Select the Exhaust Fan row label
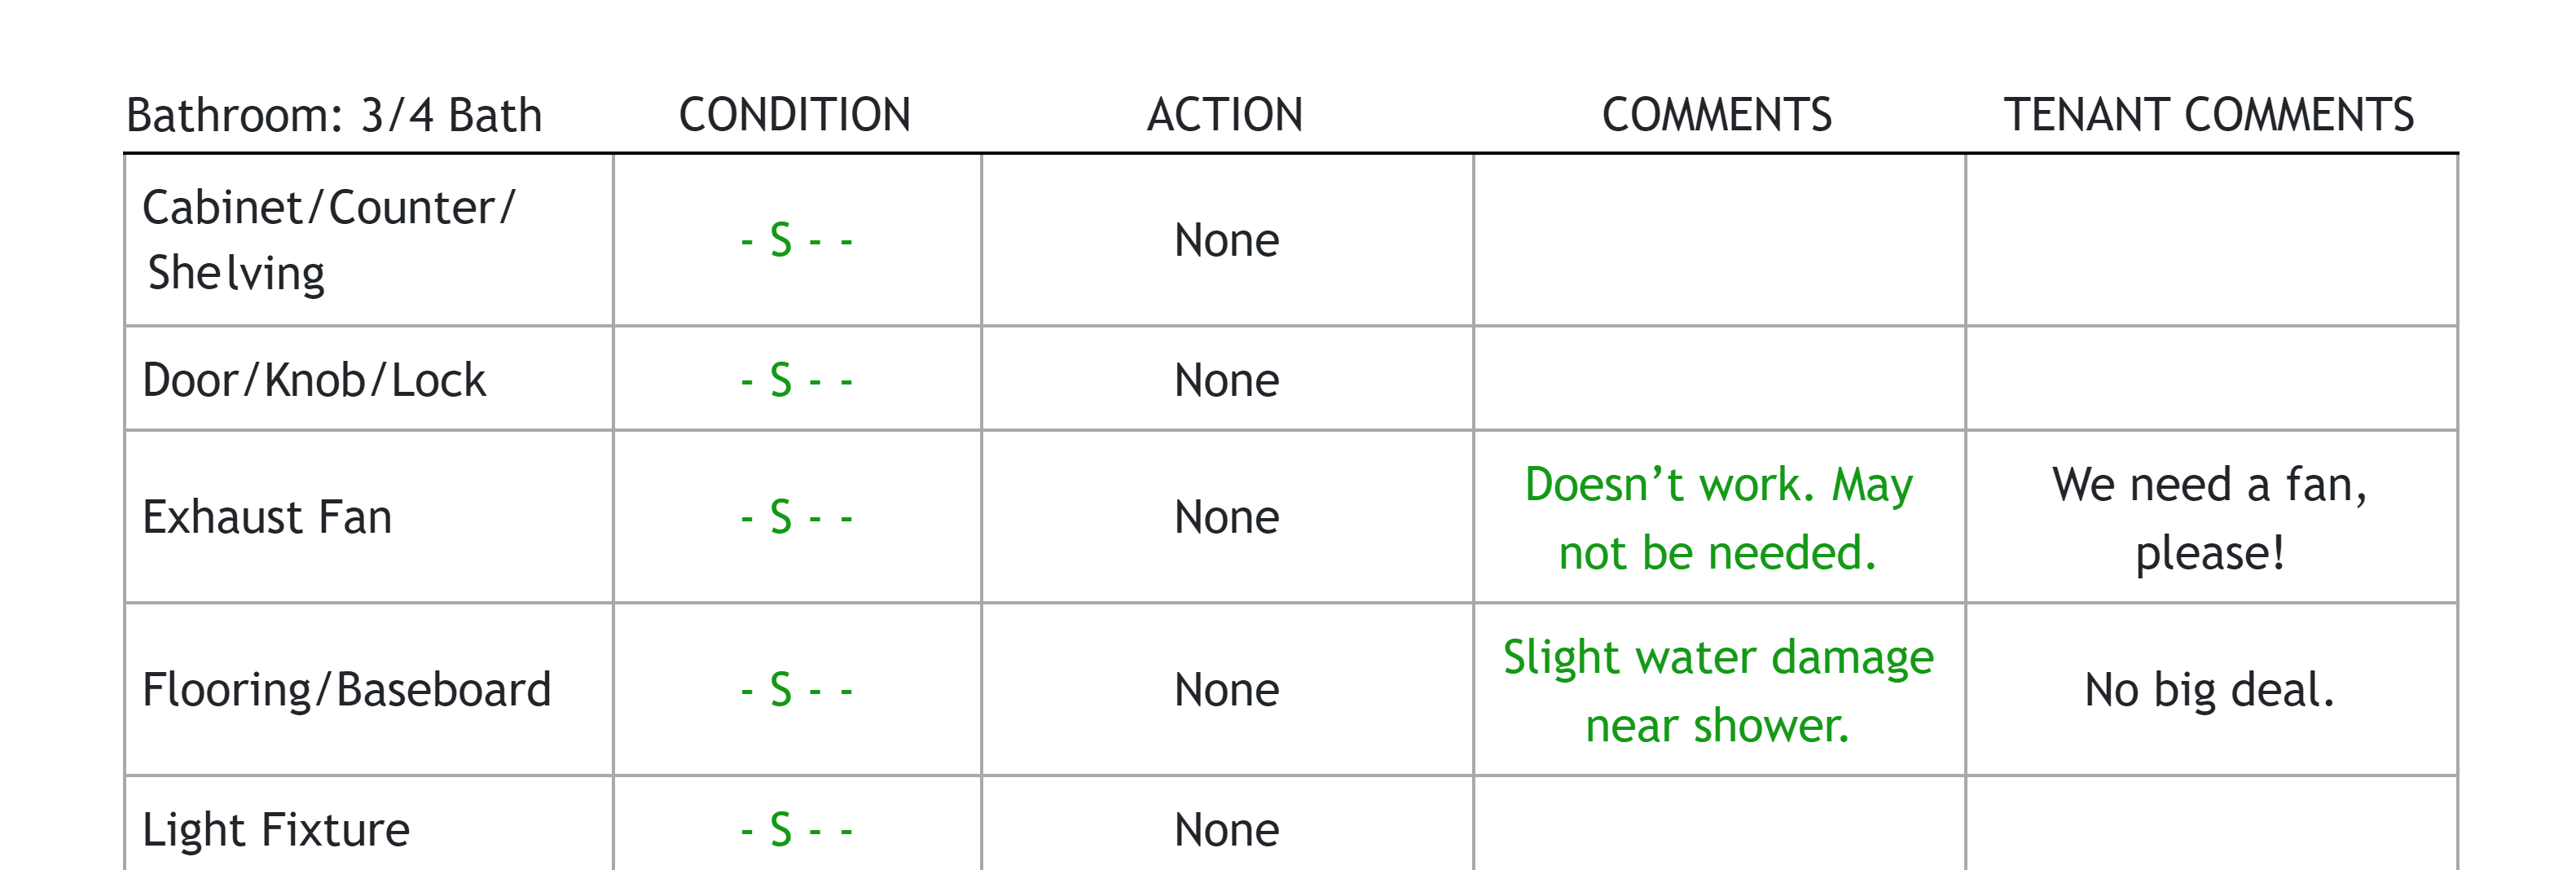Image resolution: width=2576 pixels, height=870 pixels. [x=267, y=518]
